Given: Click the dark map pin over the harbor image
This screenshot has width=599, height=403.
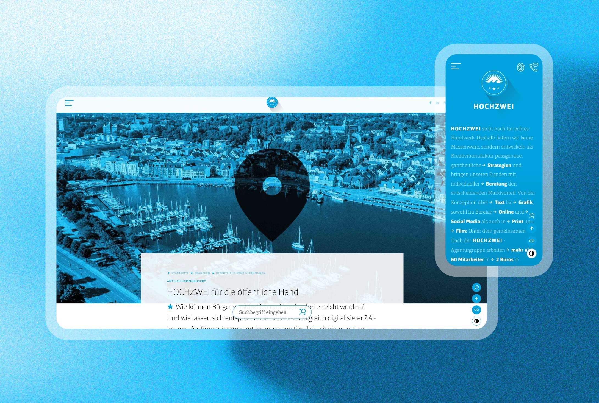Looking at the screenshot, I should 272,194.
